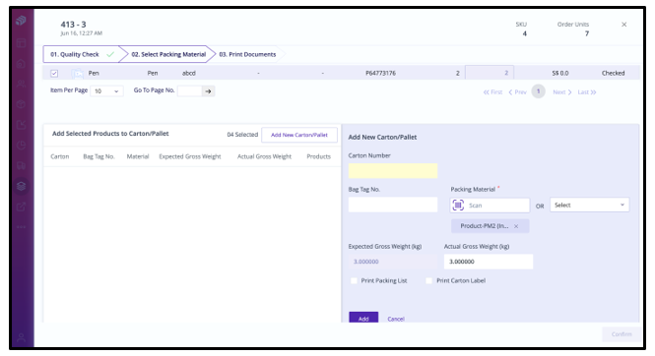Close the 413 - 3 order panel

(624, 25)
